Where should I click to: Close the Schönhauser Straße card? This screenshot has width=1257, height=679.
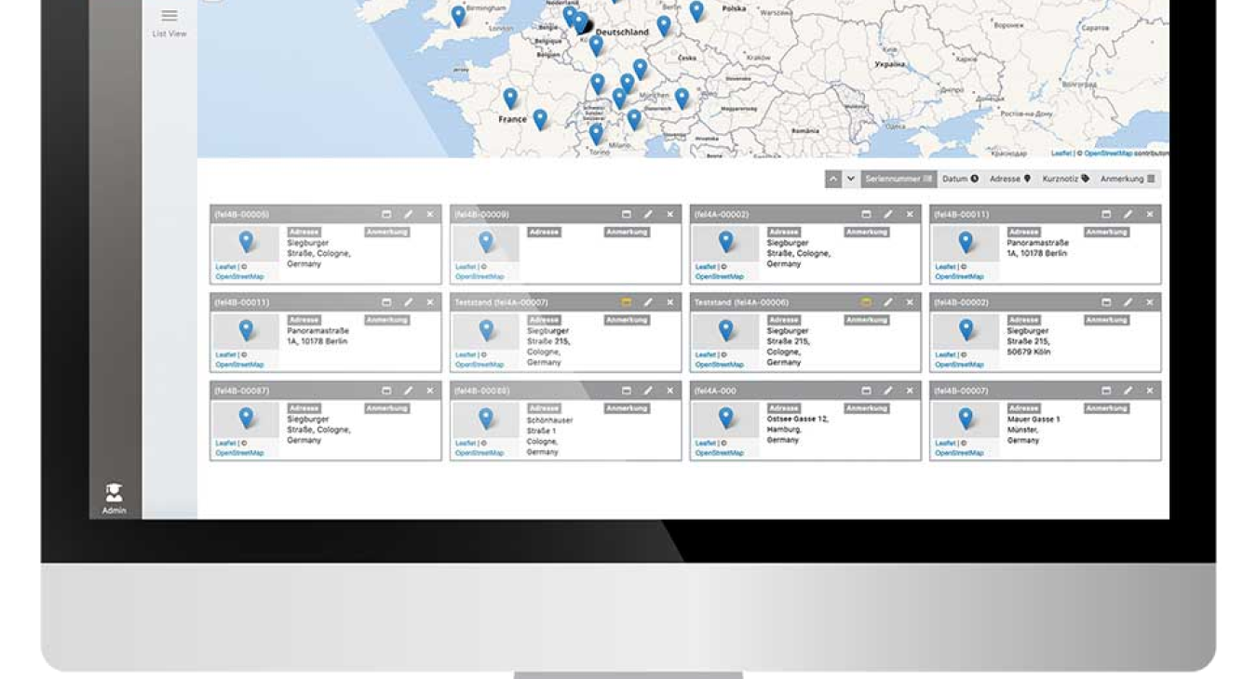point(669,391)
